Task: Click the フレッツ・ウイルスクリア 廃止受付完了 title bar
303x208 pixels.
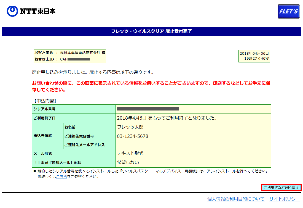Action: pyautogui.click(x=151, y=31)
